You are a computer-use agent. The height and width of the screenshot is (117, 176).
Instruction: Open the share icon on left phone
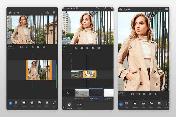(x=48, y=12)
